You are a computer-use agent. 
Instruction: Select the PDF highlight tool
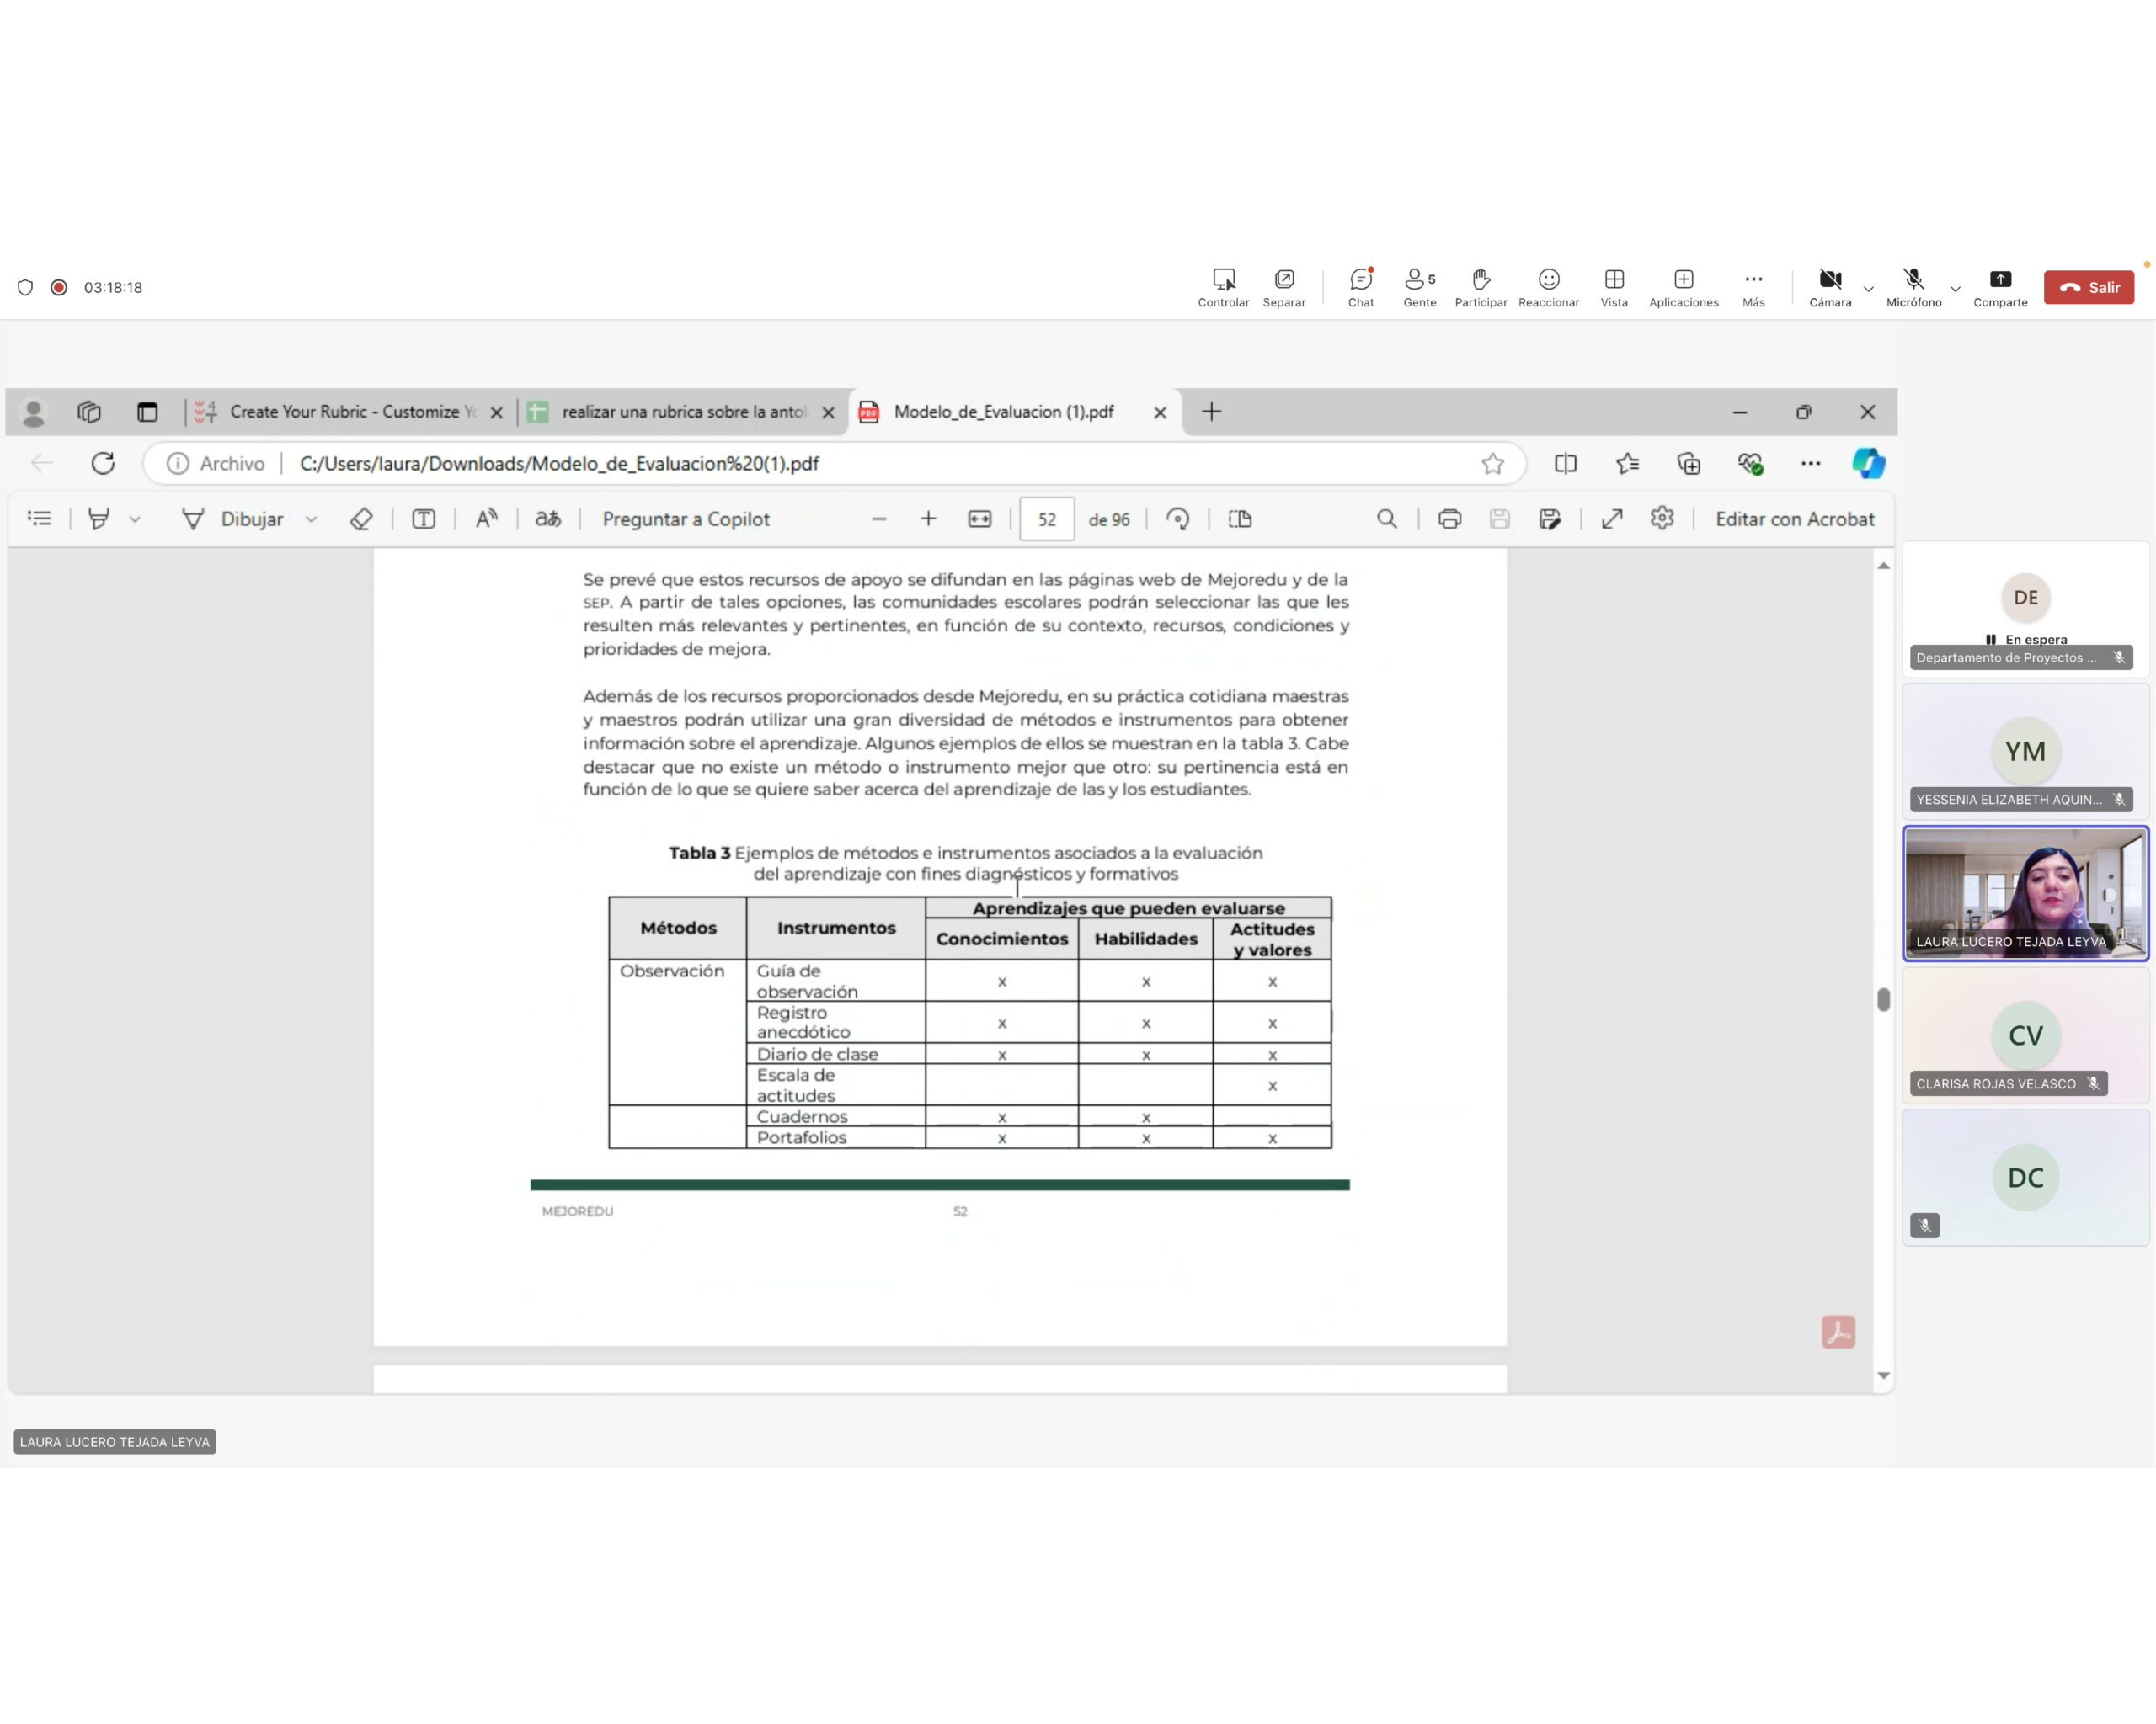click(98, 518)
